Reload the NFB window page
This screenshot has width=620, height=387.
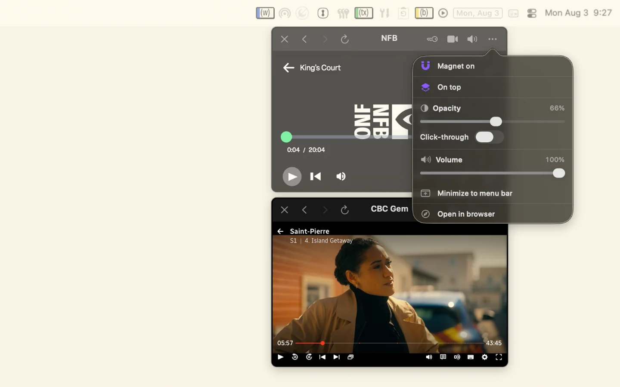pyautogui.click(x=344, y=39)
